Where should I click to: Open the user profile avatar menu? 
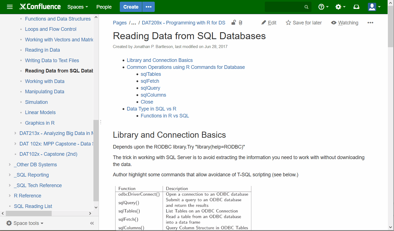[374, 7]
